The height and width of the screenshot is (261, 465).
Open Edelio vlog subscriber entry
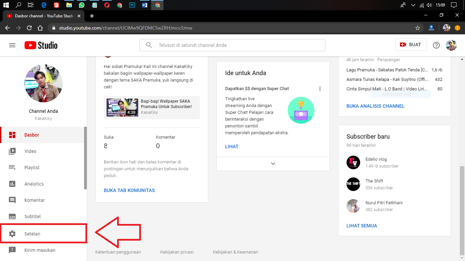pos(395,162)
